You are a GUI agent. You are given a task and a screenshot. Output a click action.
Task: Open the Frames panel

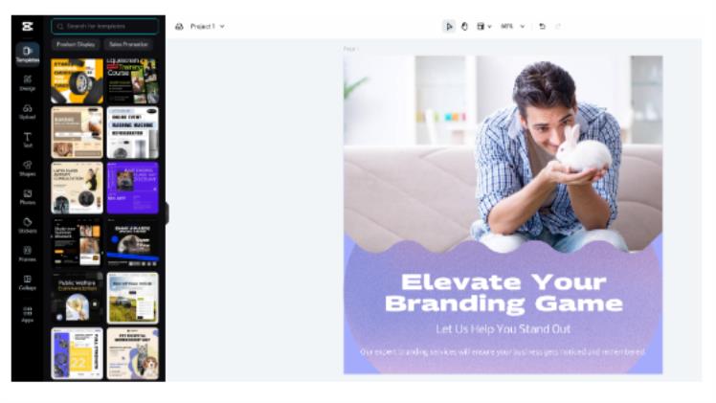[x=28, y=254]
